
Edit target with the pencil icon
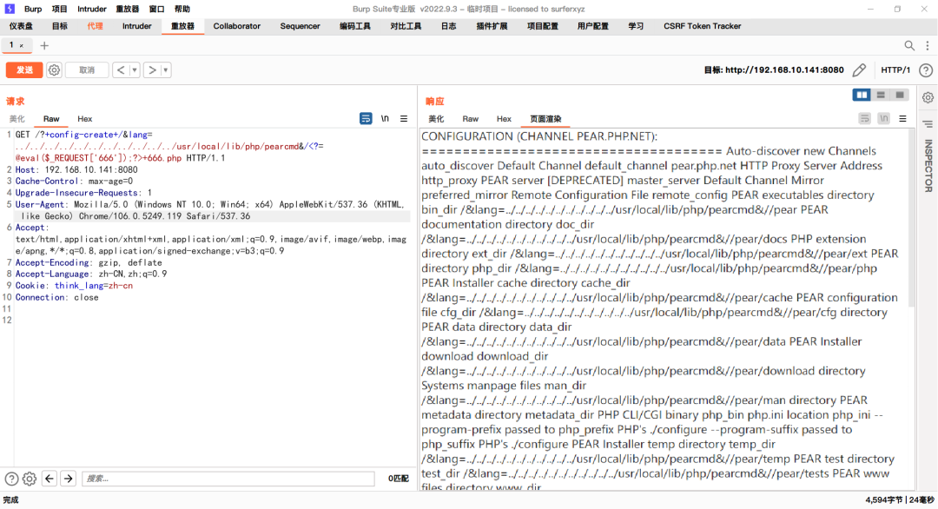click(x=859, y=70)
